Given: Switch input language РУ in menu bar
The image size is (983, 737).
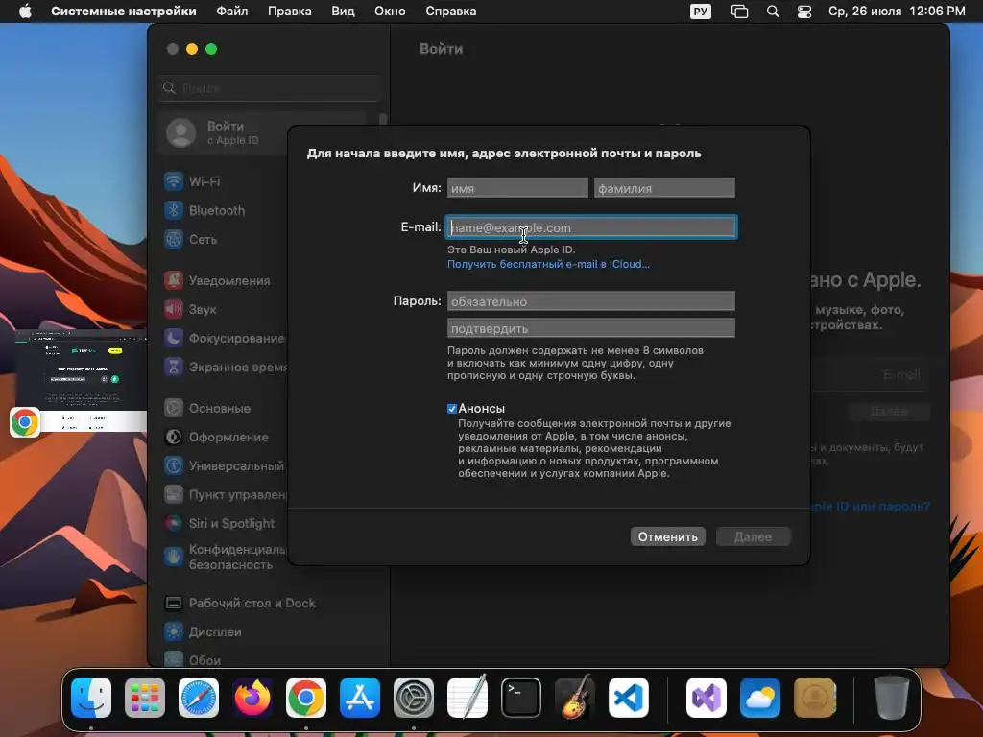Looking at the screenshot, I should 700,12.
